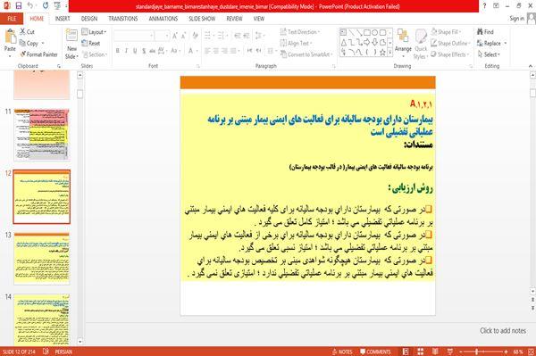Open Align Text dropdown
Viewport: 536px width, 356px height.
coord(296,43)
